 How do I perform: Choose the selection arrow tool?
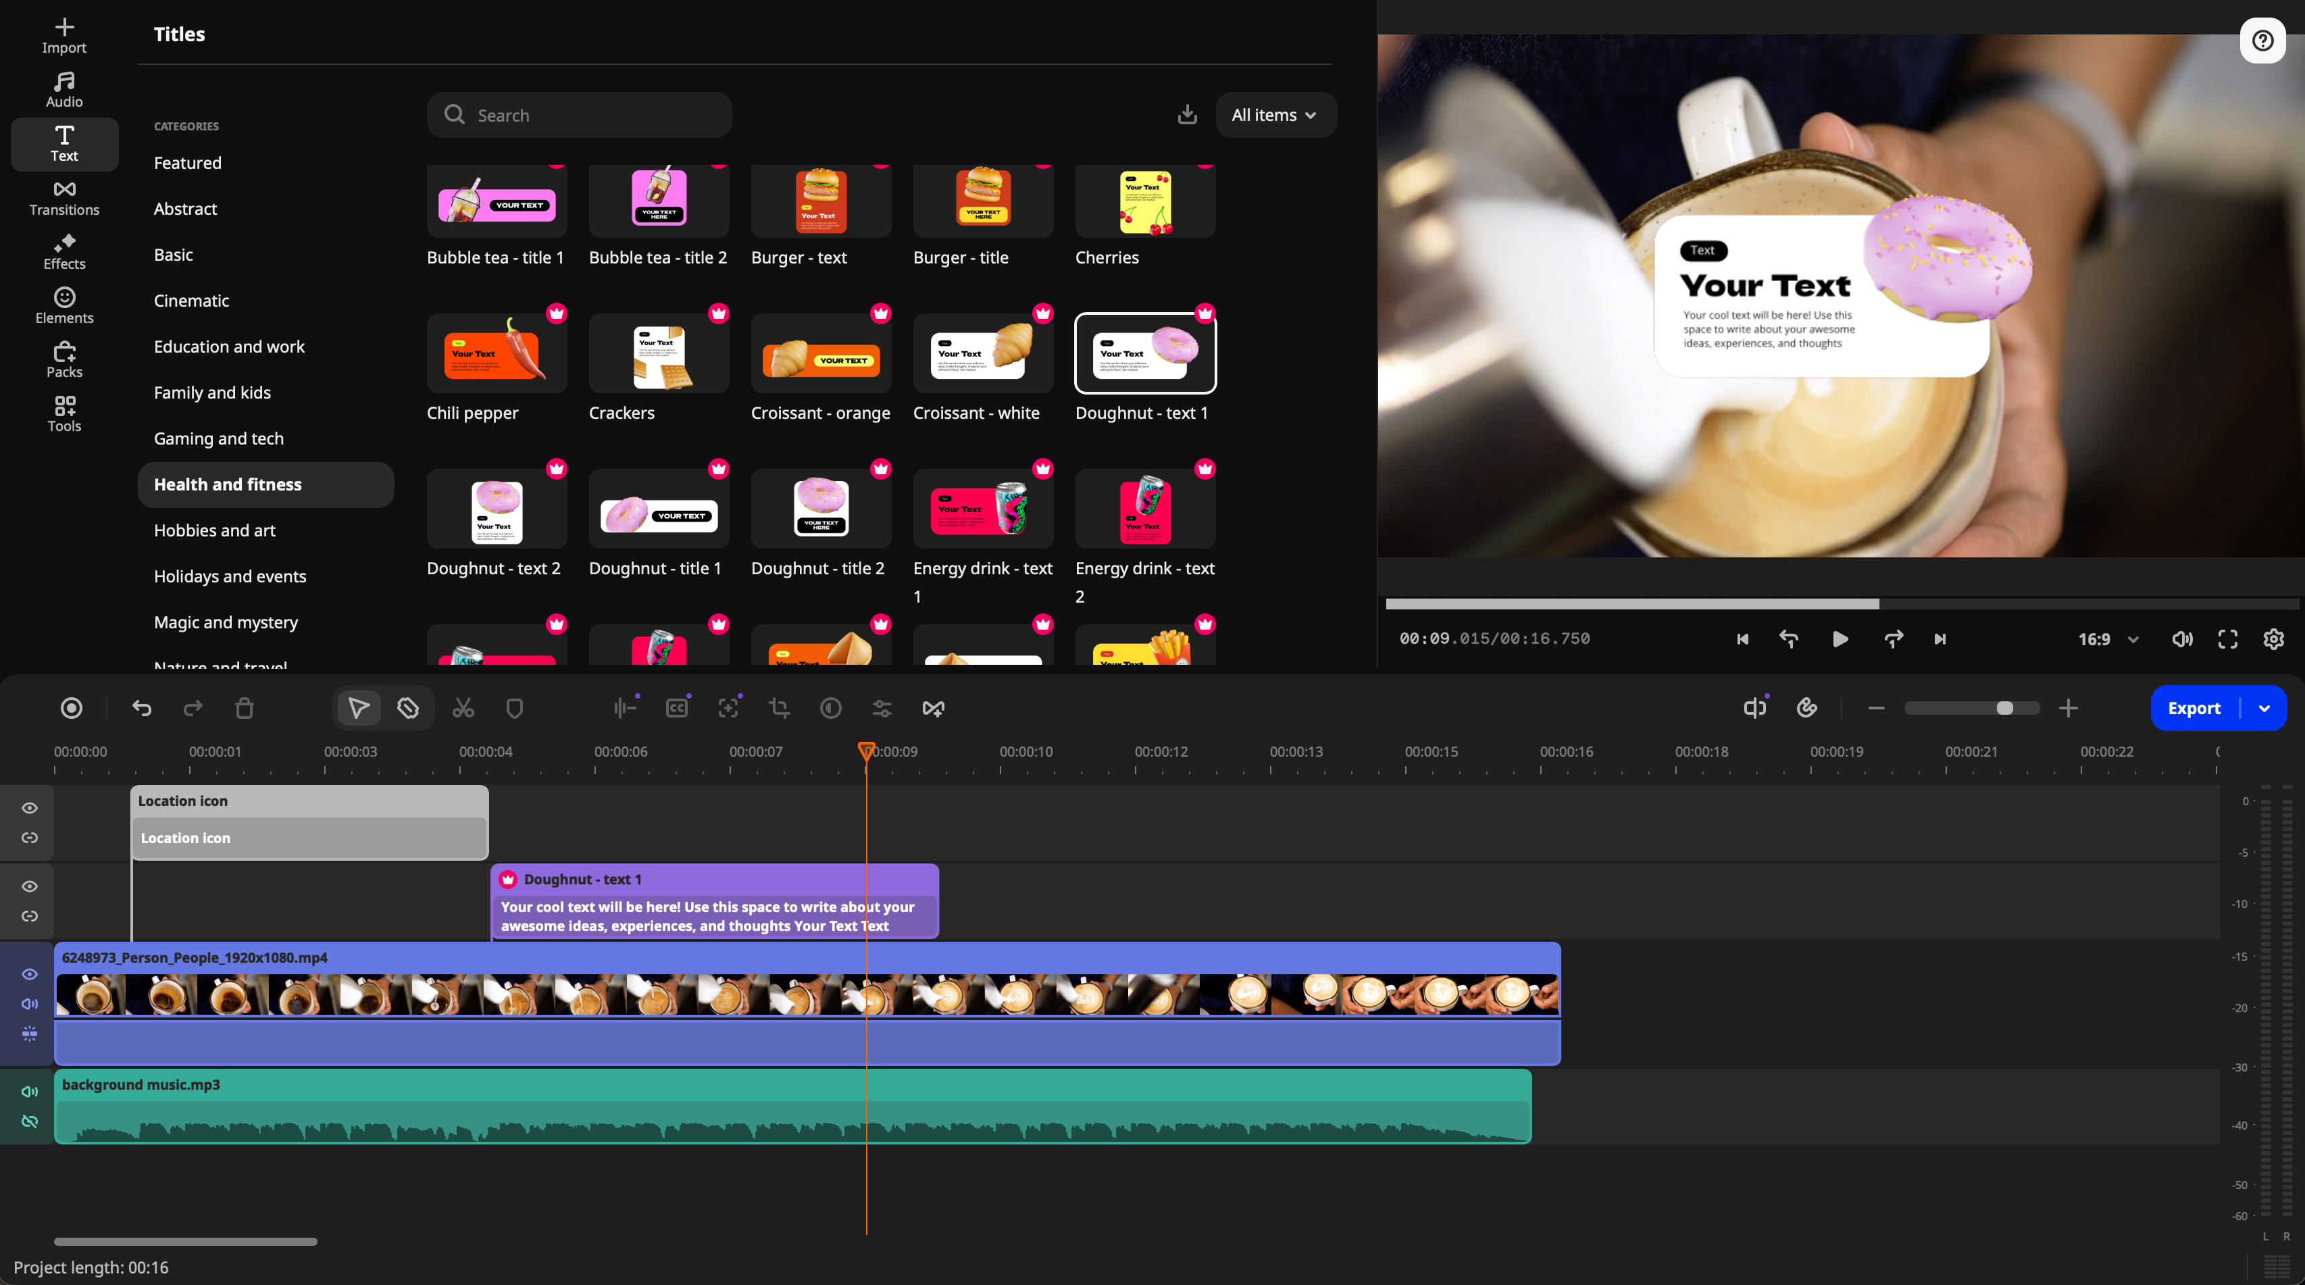[x=359, y=708]
